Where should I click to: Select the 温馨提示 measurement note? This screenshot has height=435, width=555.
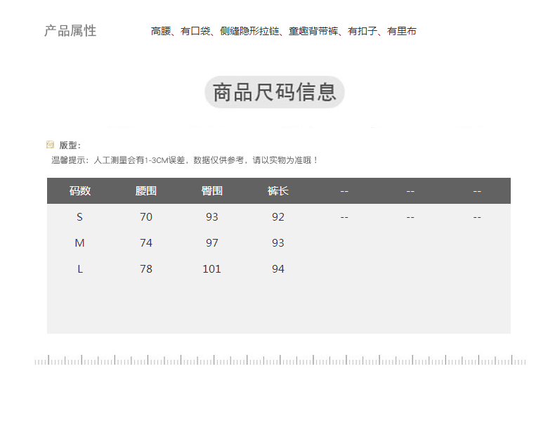click(x=185, y=160)
